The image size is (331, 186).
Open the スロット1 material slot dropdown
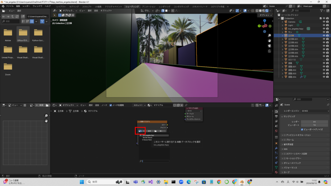point(139,105)
